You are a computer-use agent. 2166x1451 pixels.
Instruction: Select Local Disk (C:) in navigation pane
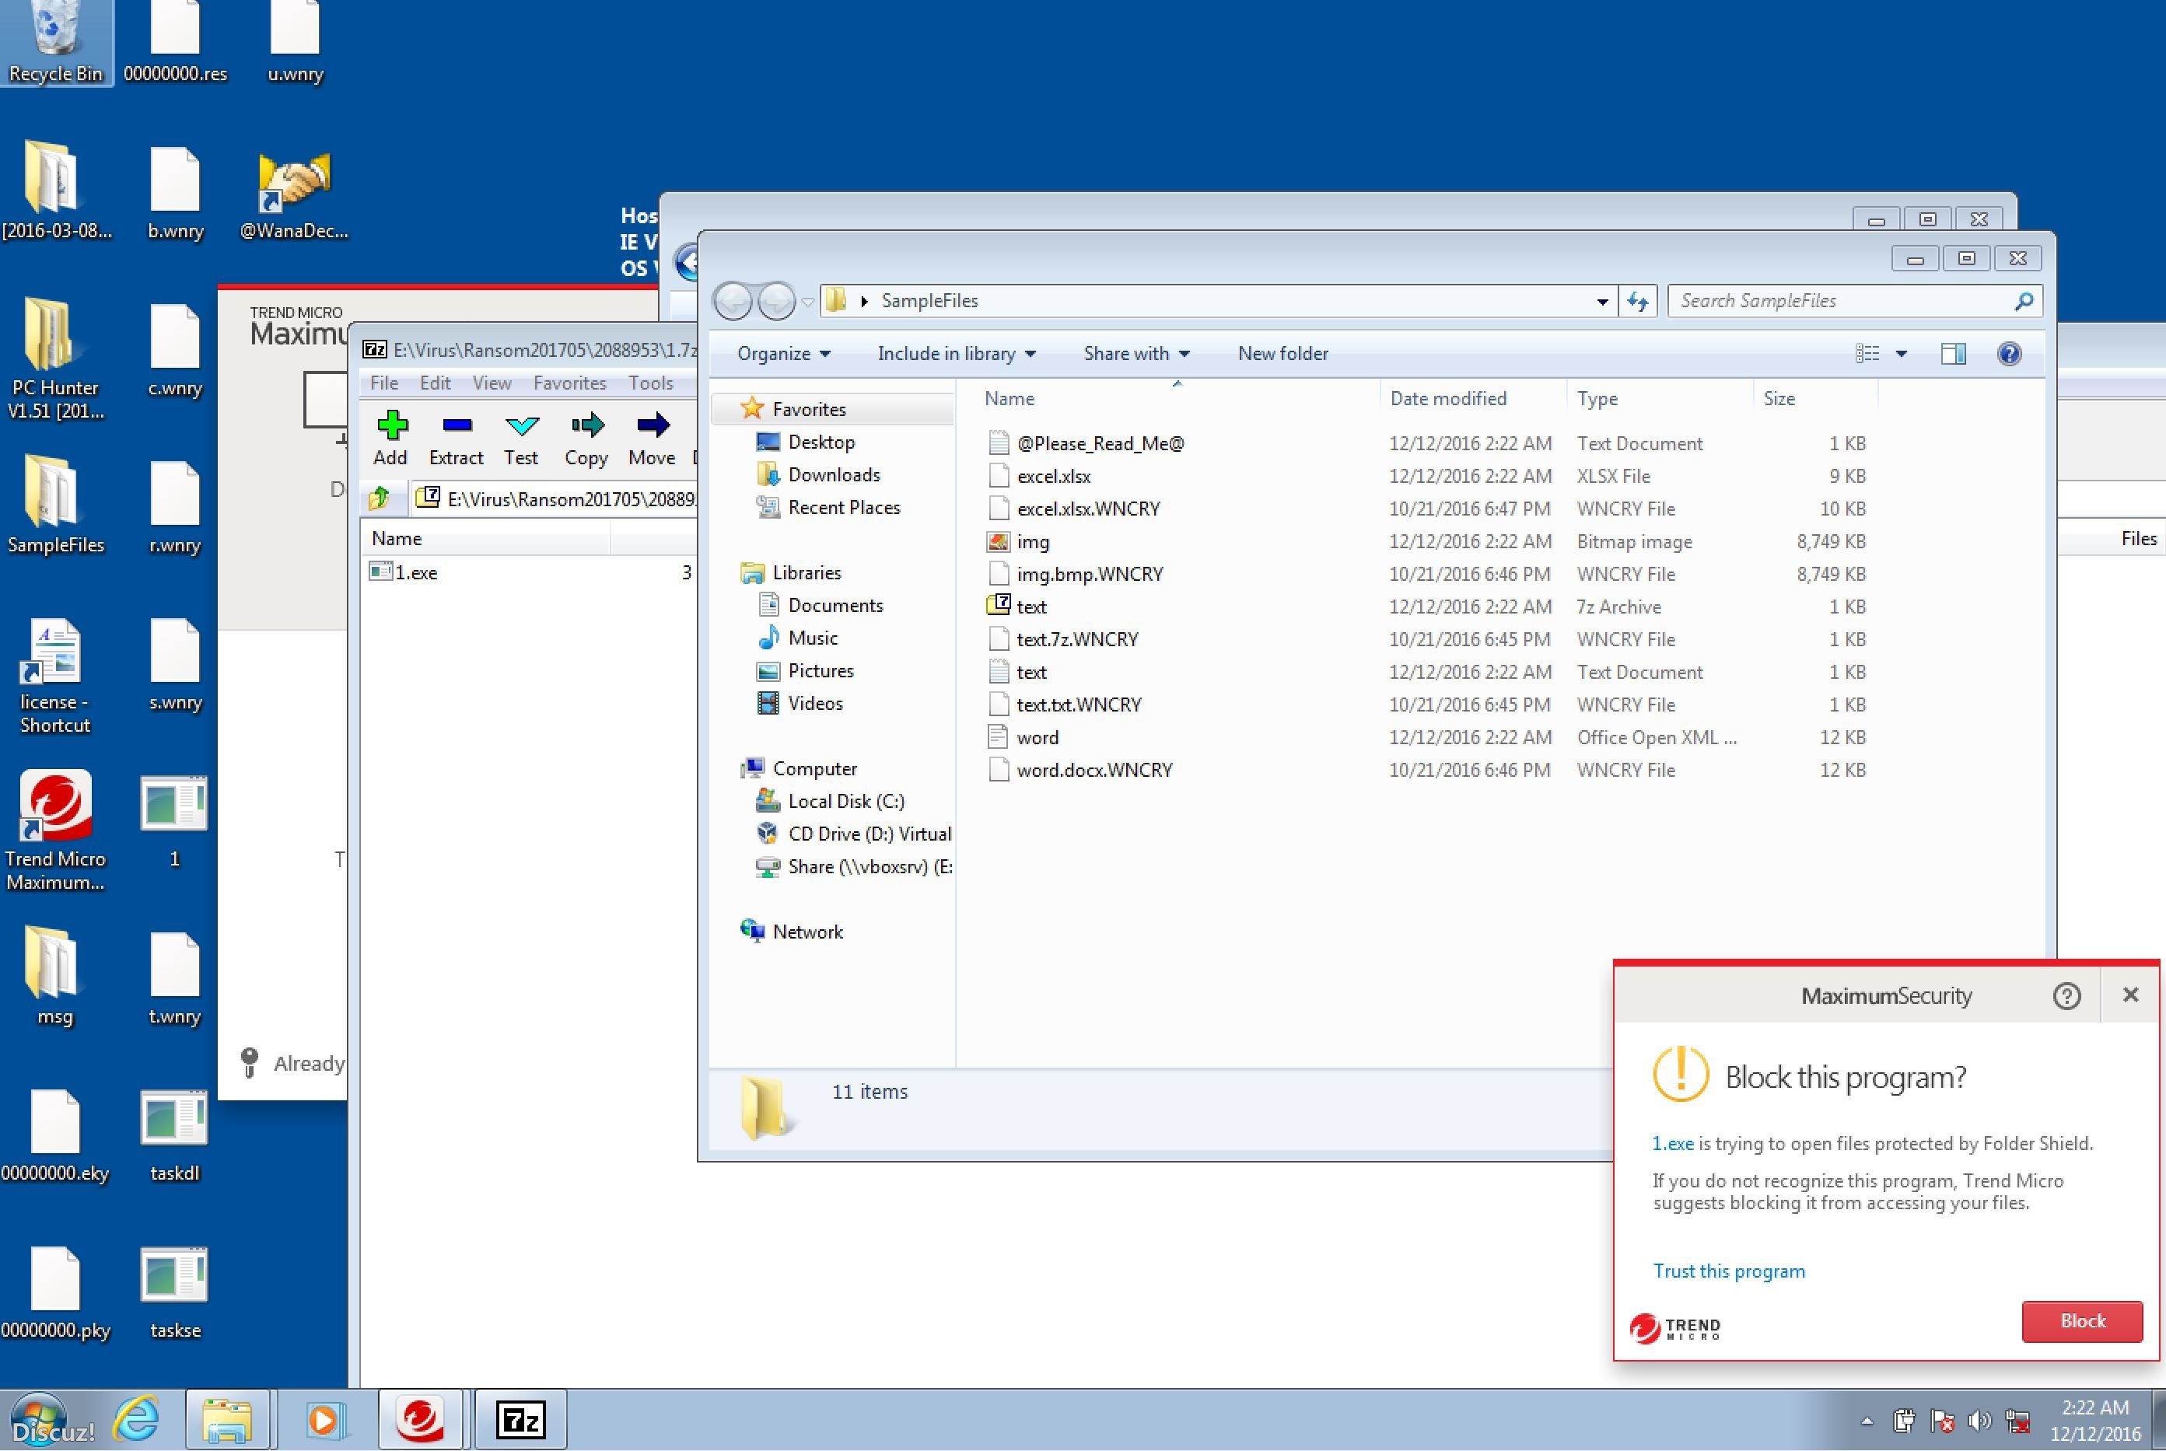tap(845, 802)
